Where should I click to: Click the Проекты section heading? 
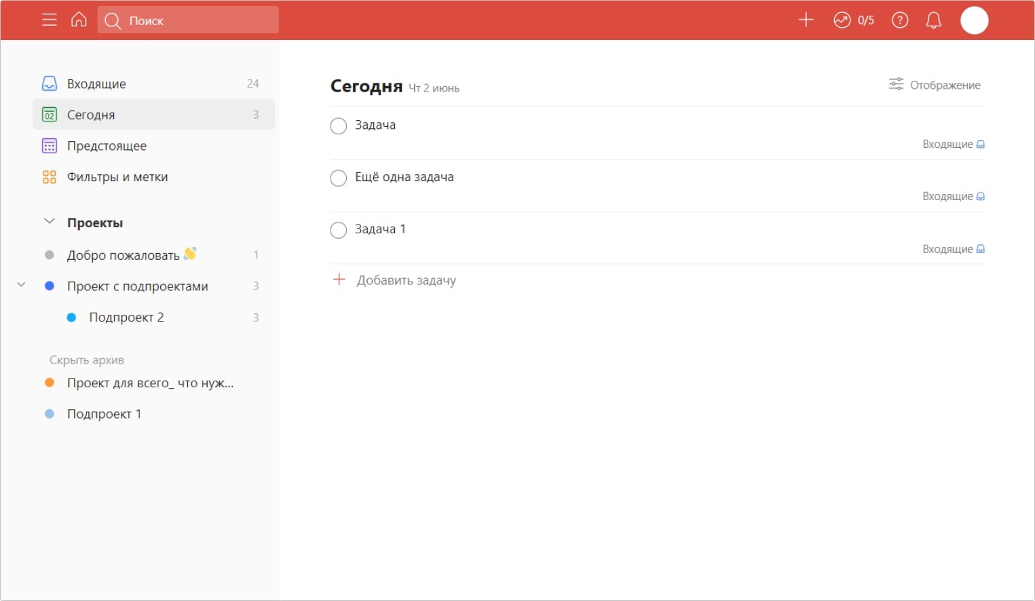[x=95, y=222]
